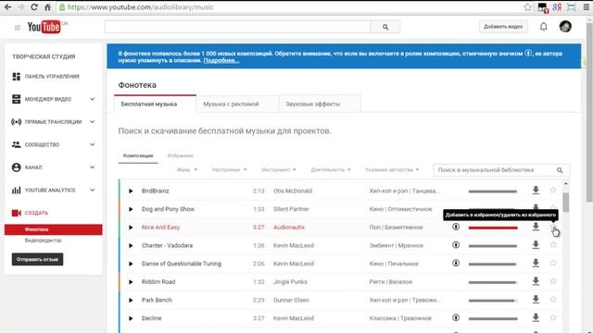The image size is (593, 333).
Task: Open the Настроение filter dropdown
Action: pyautogui.click(x=229, y=170)
